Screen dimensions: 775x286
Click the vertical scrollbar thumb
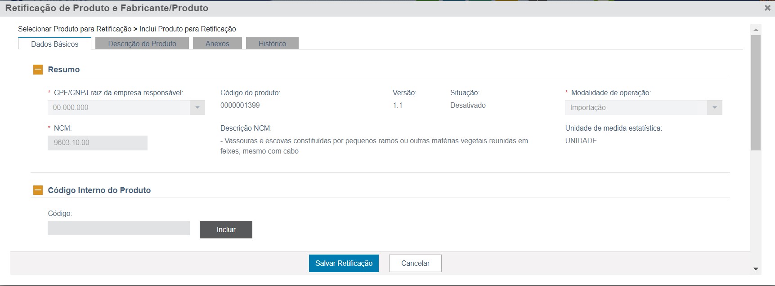tap(756, 92)
